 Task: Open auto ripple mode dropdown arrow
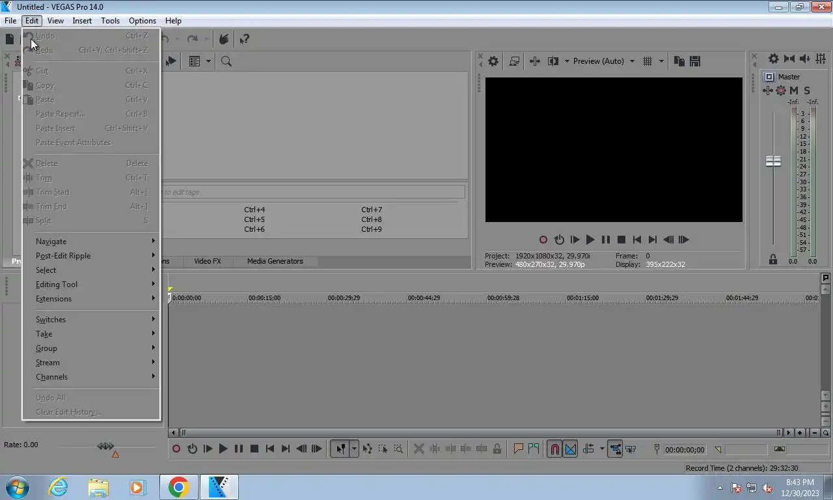click(x=602, y=449)
